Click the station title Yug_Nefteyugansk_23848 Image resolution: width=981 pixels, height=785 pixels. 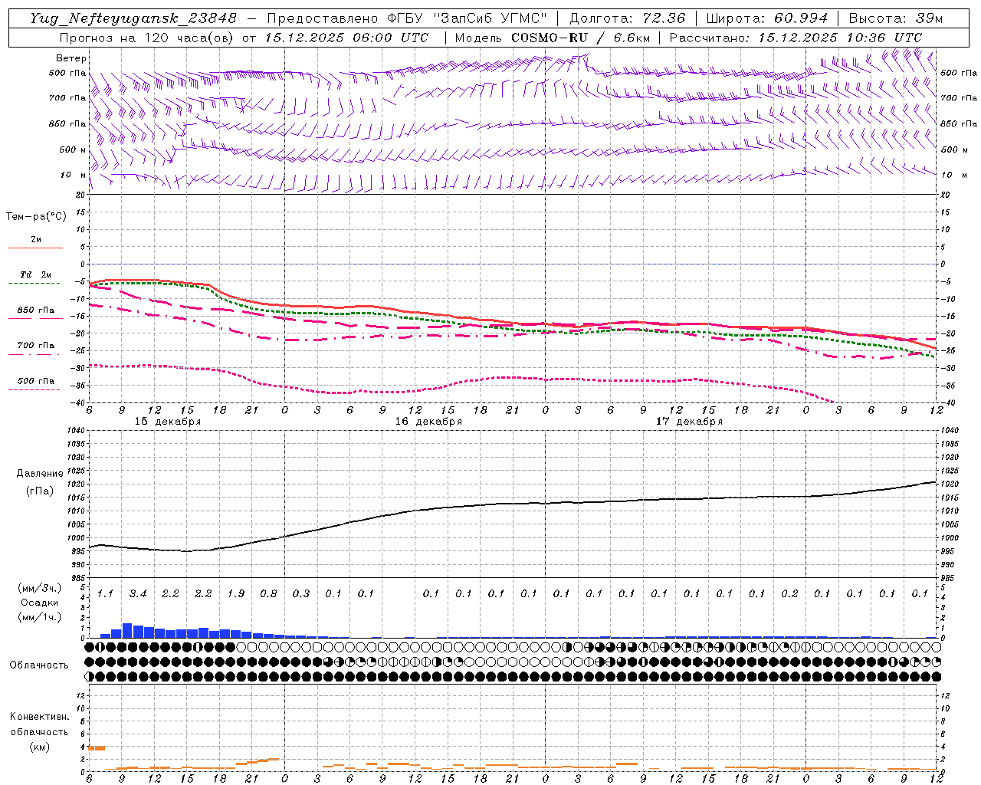pos(134,18)
